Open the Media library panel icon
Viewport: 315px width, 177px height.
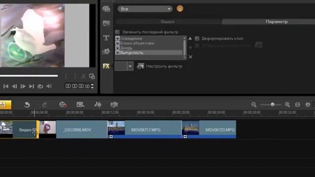(106, 9)
